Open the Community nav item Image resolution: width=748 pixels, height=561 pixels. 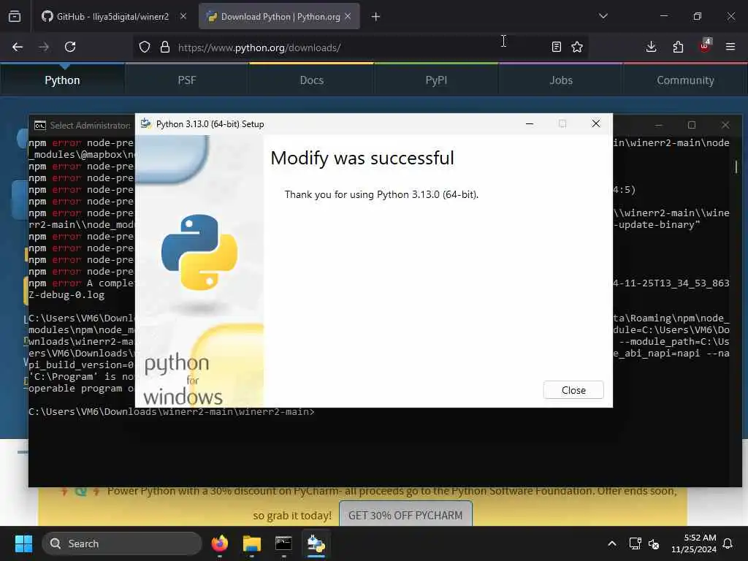pos(685,80)
